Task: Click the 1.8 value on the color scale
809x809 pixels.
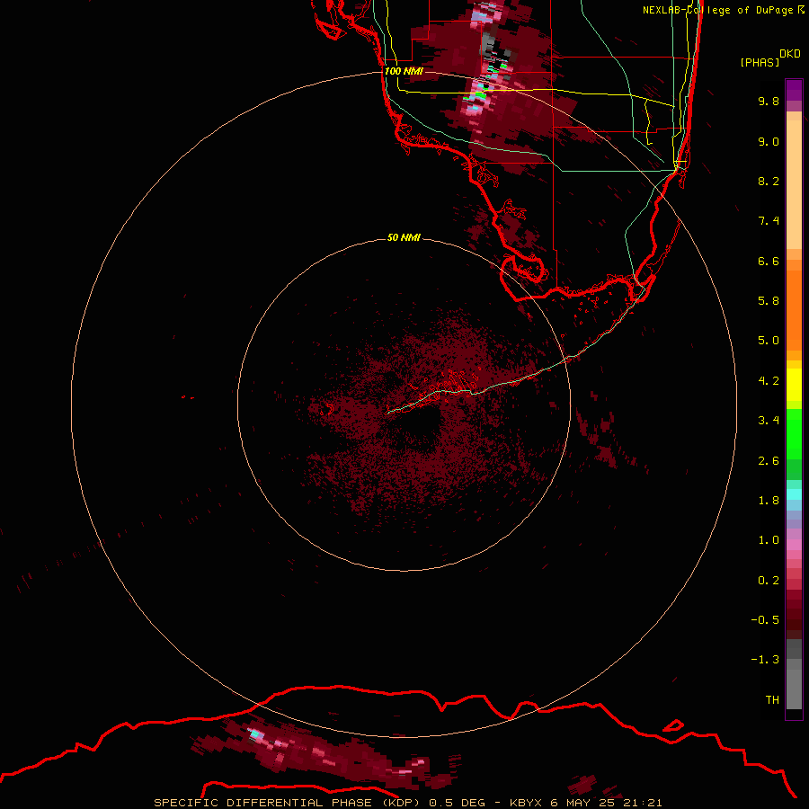Action: (x=769, y=501)
